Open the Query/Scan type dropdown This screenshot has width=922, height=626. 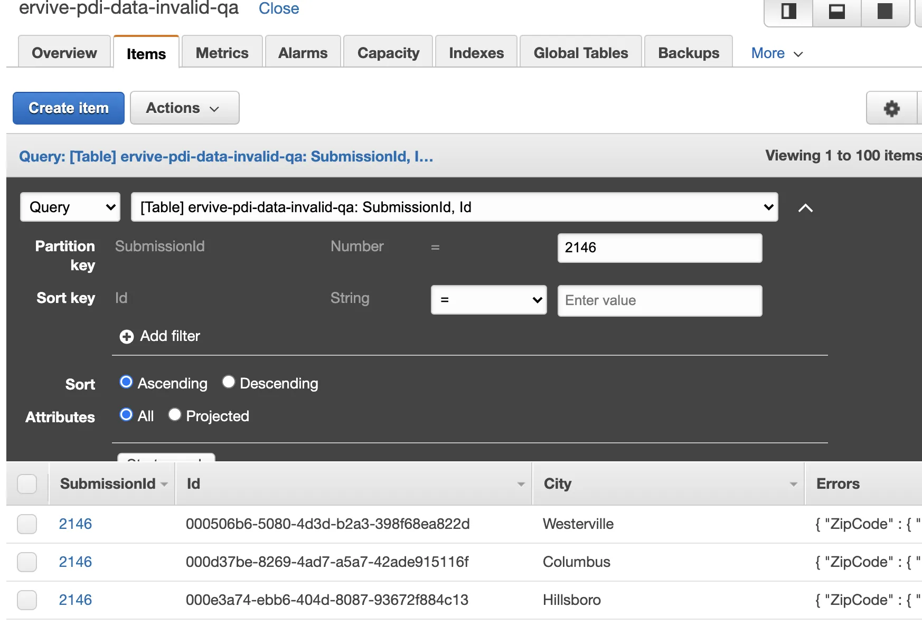[70, 207]
